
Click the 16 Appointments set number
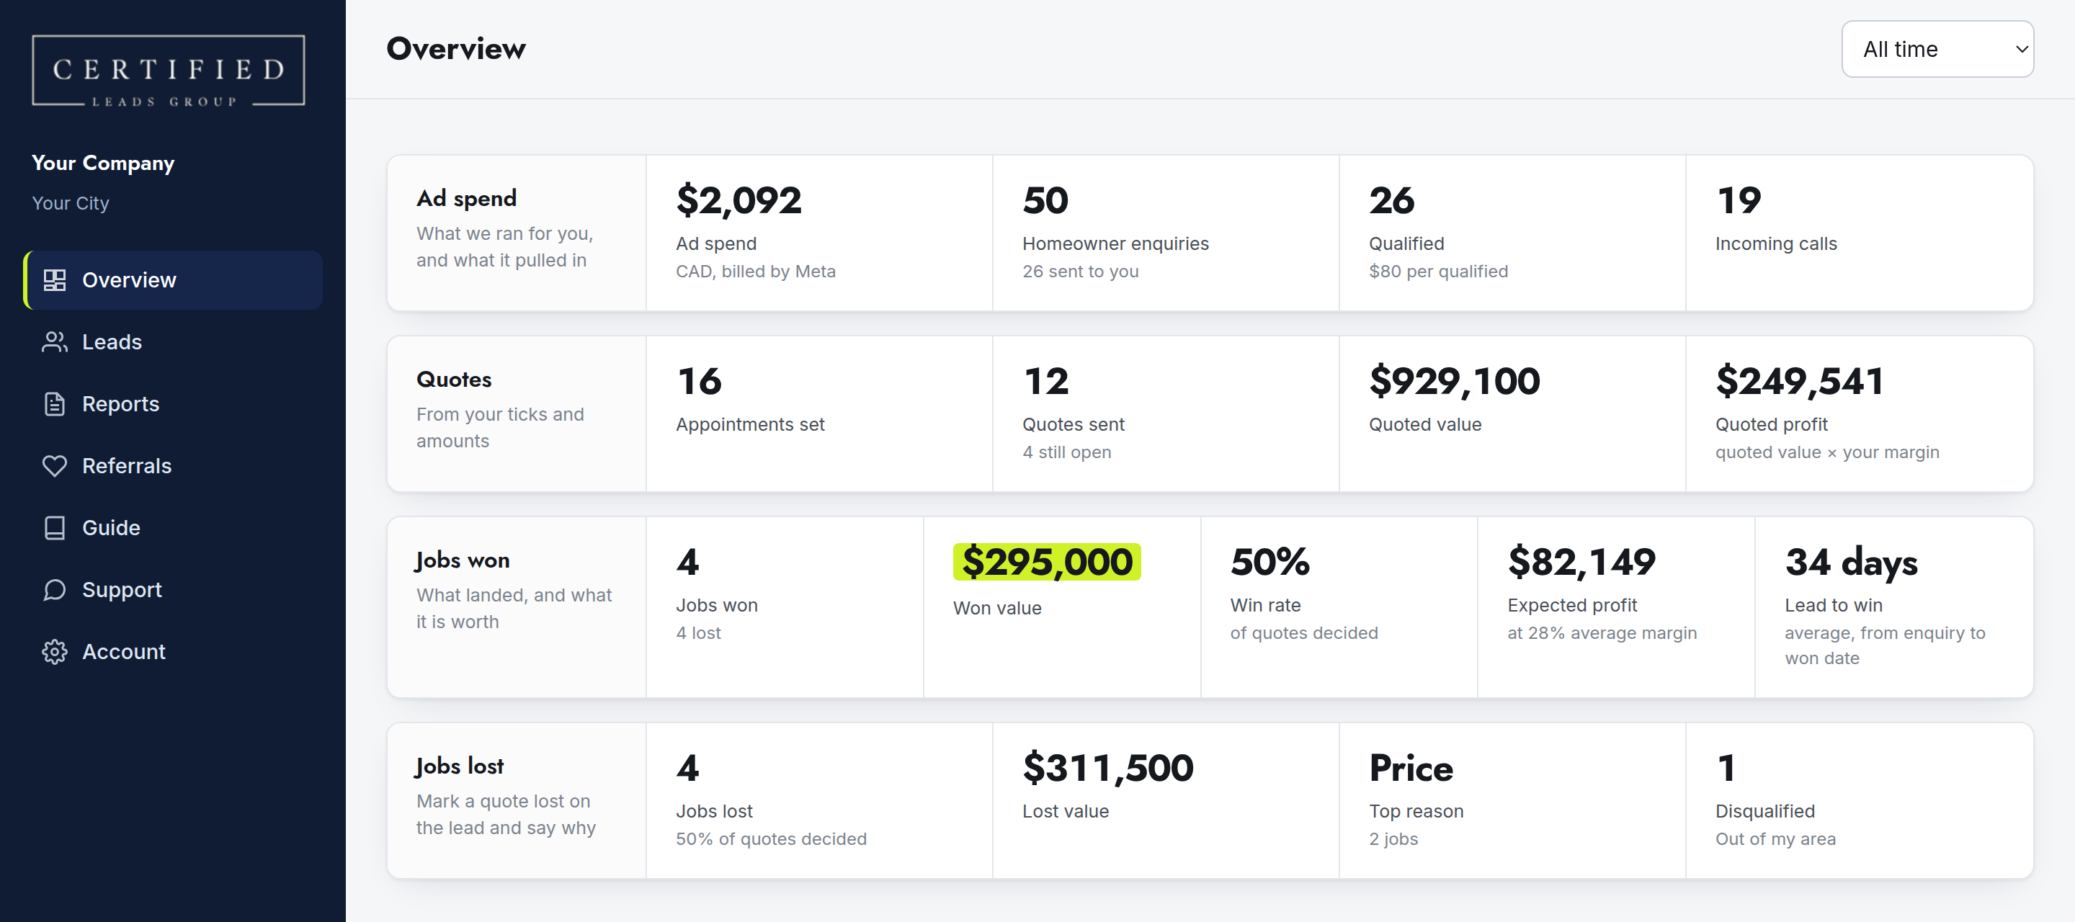pyautogui.click(x=699, y=382)
